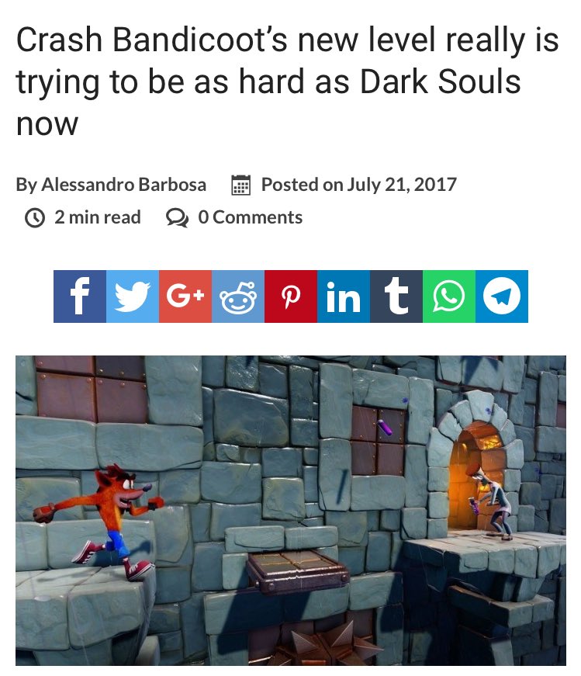581x676 pixels.
Task: Click the Posted on July 21, 2017 date
Action: pyautogui.click(x=358, y=185)
